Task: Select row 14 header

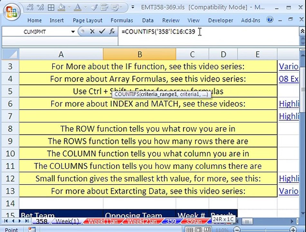Action: click(10, 203)
